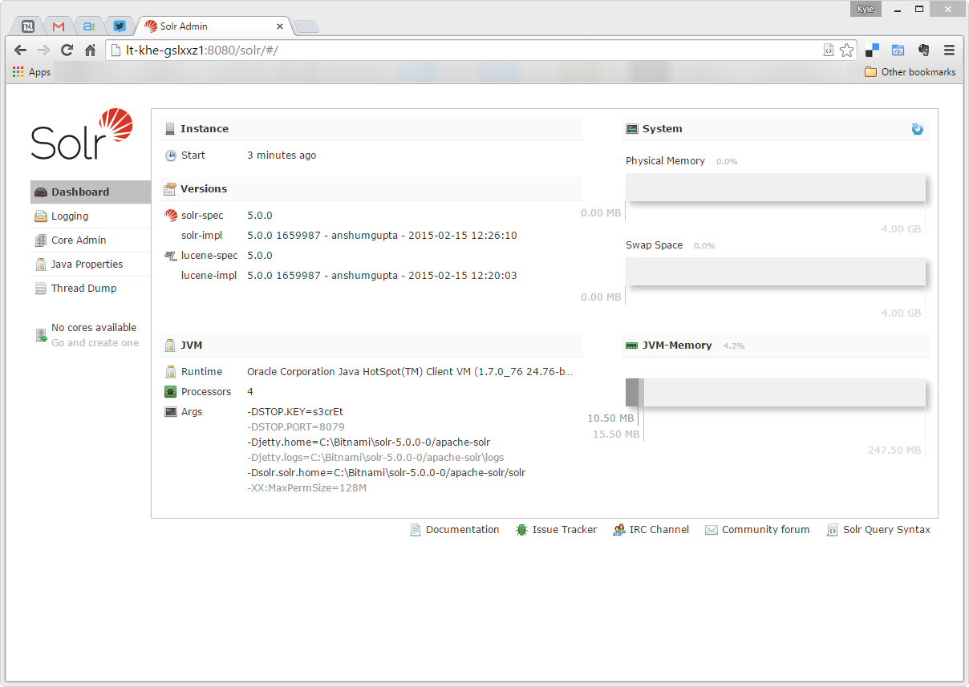Click the add-core icon beside 'No cores available'
This screenshot has width=969, height=687.
pyautogui.click(x=41, y=335)
